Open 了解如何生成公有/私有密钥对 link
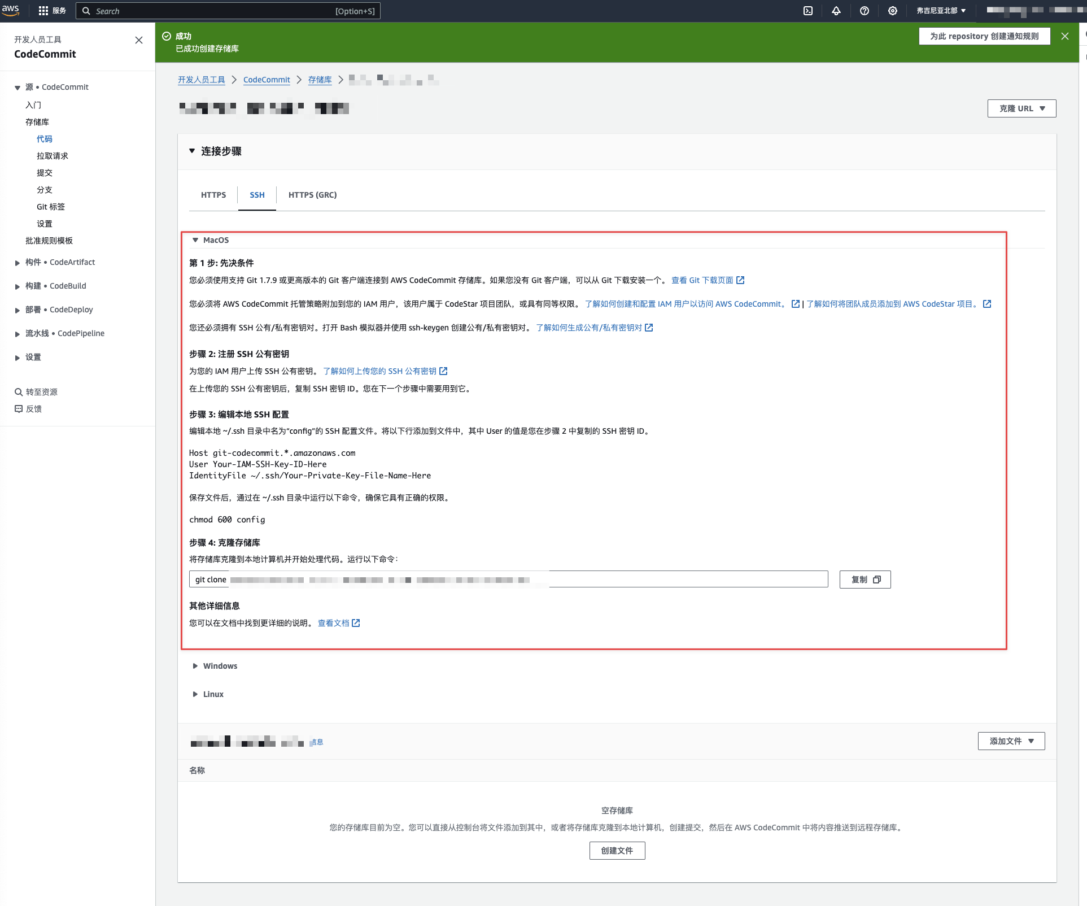 click(x=589, y=328)
